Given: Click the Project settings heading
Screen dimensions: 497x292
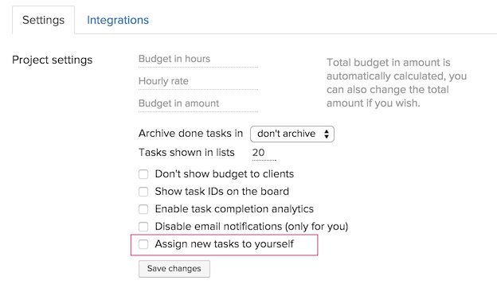Looking at the screenshot, I should pos(53,60).
